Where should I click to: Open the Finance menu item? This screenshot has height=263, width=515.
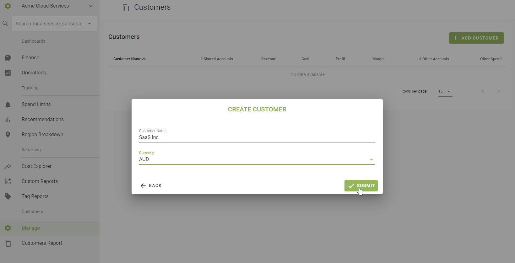[30, 58]
